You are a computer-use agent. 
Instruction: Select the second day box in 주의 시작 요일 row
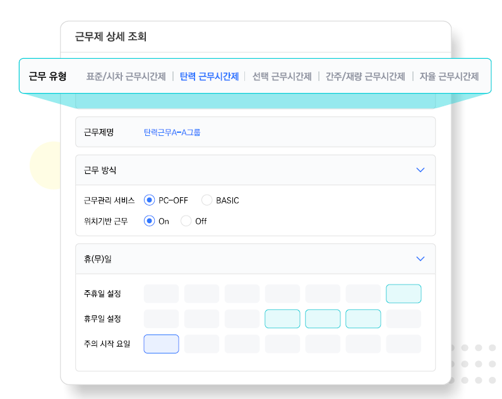coord(201,344)
